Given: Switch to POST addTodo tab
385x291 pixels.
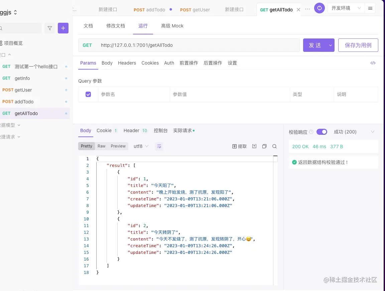Looking at the screenshot, I should pyautogui.click(x=149, y=10).
